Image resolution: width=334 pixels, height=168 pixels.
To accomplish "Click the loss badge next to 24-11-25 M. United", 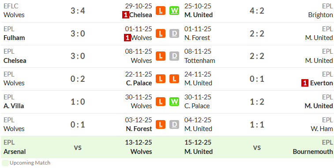I will [x=174, y=79].
